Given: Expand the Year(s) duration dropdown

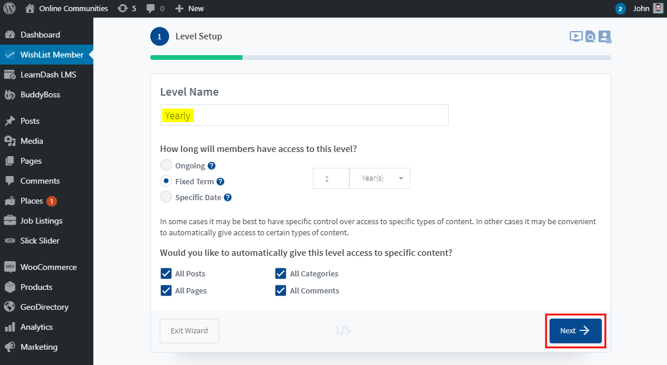Looking at the screenshot, I should click(x=380, y=178).
